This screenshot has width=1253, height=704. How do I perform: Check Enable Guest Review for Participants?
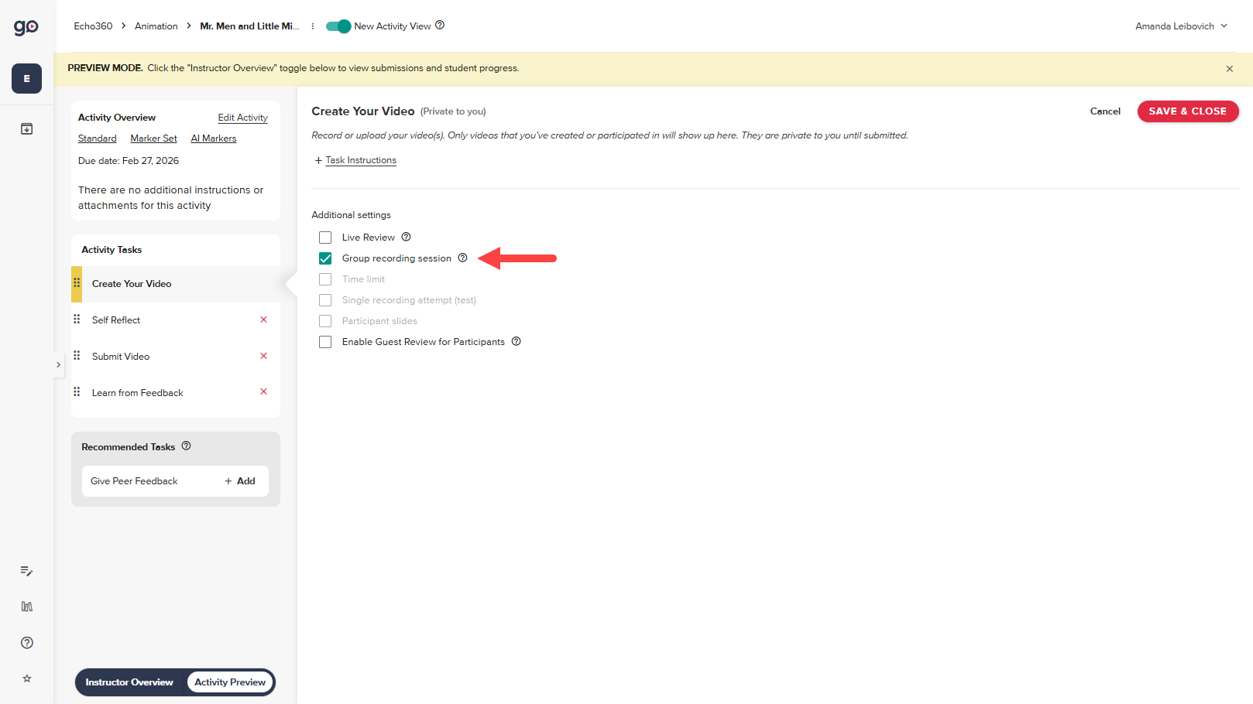pos(324,341)
